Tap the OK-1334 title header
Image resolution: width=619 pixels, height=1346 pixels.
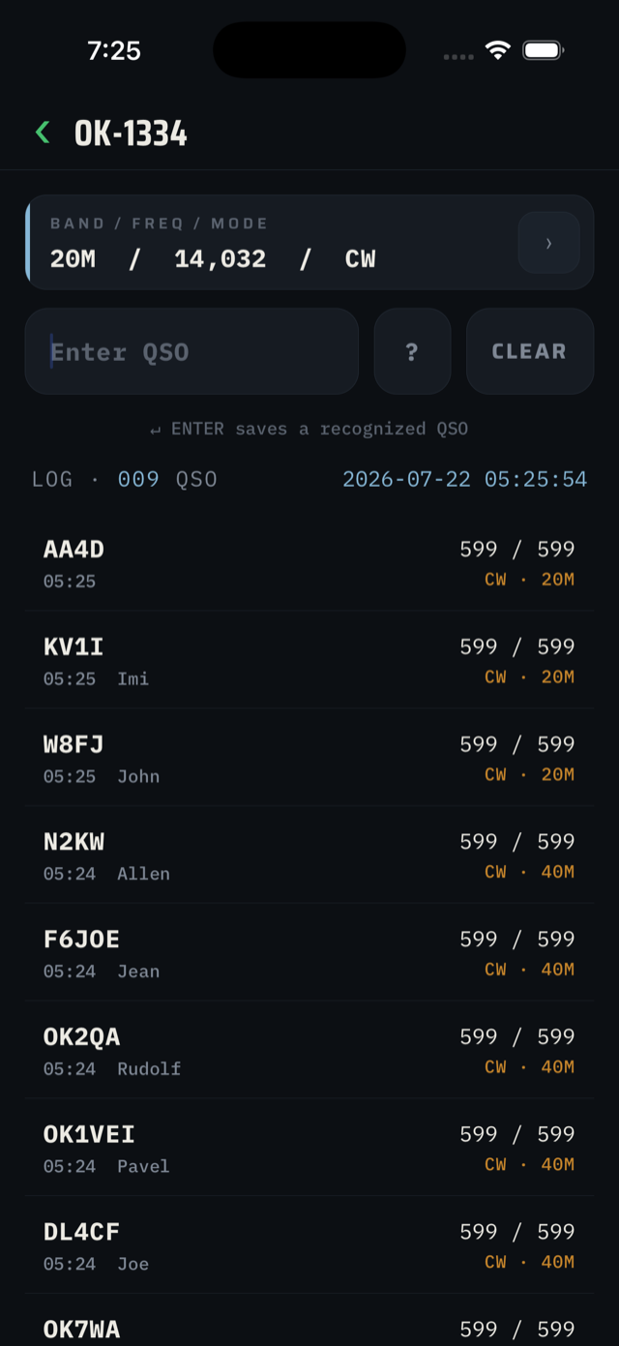(x=131, y=134)
